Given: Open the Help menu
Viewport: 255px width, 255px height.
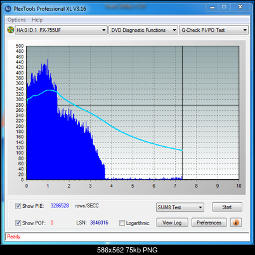Looking at the screenshot, I should (x=37, y=20).
